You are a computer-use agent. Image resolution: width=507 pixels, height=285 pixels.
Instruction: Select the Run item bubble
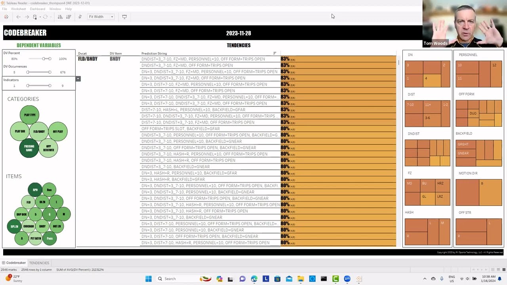[49, 190]
